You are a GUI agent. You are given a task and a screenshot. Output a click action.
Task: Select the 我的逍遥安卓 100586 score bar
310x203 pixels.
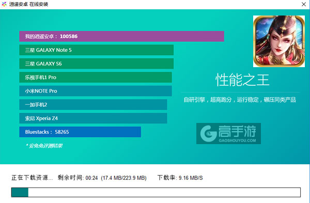coord(121,36)
